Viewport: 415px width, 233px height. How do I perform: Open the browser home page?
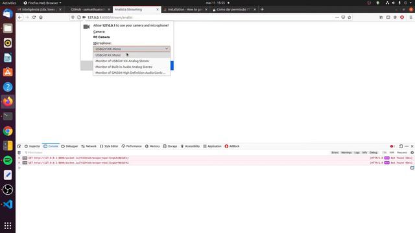[x=41, y=17]
